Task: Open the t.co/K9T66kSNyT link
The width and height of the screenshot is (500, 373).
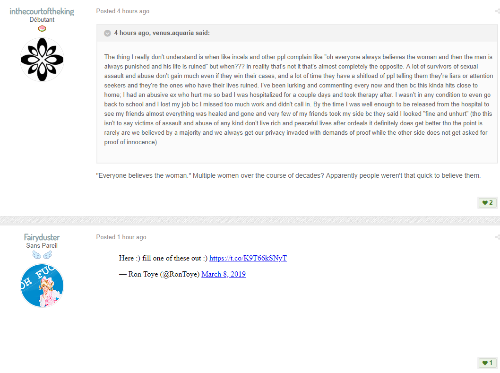Action: pyautogui.click(x=248, y=258)
